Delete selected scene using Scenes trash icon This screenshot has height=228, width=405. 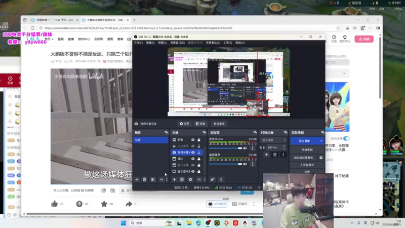[144, 179]
